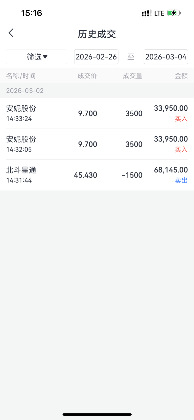Tap the cellular signal bars icon
194x420 pixels.
pos(147,13)
